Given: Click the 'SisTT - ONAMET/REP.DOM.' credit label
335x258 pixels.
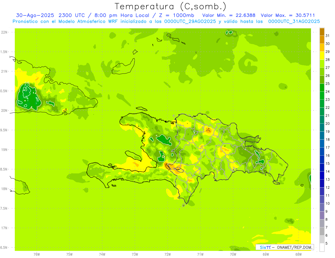Looking at the screenshot, I should [x=284, y=247].
